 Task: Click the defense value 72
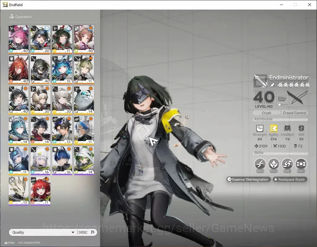pos(298,146)
